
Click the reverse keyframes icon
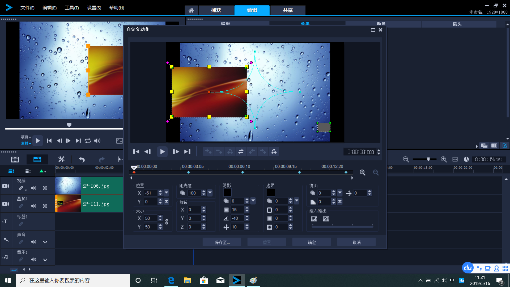230,151
